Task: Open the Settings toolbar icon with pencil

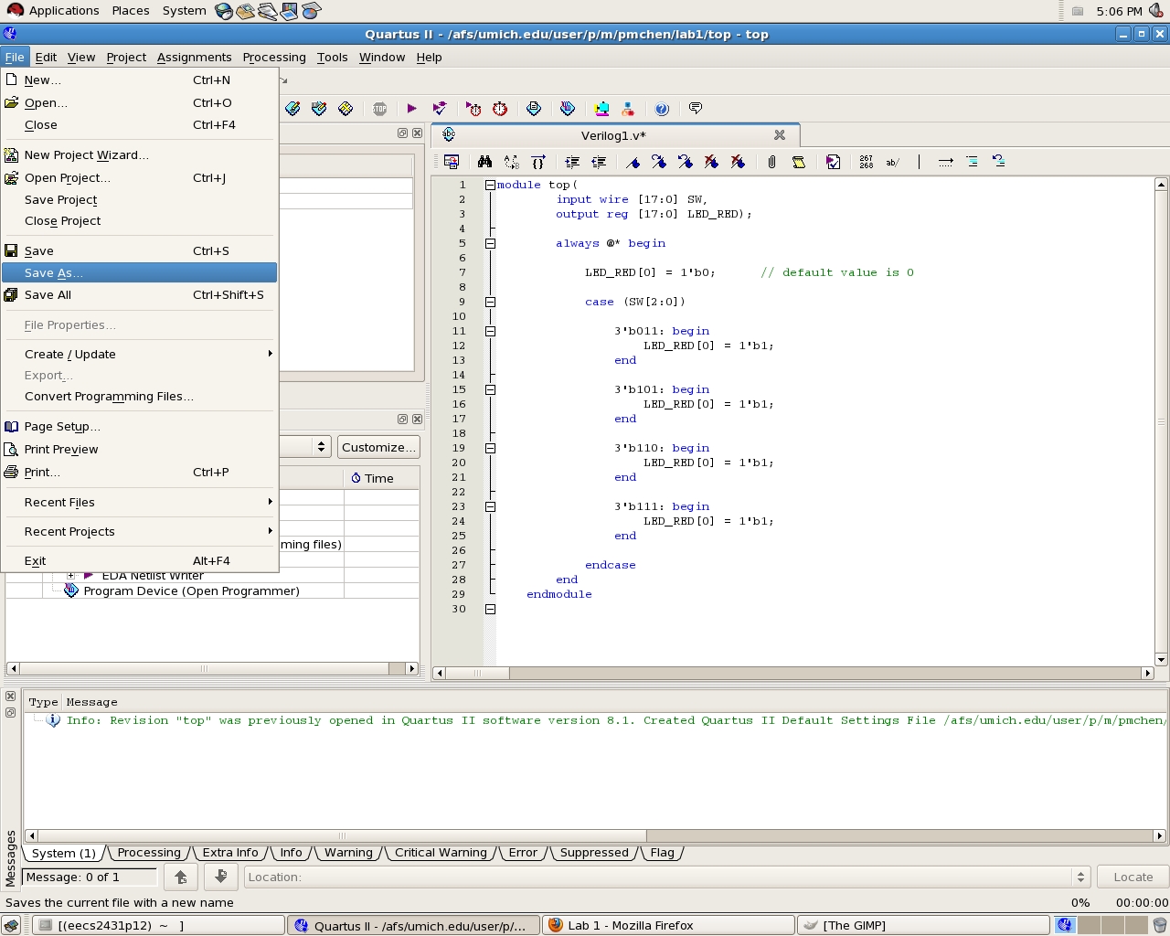Action: tap(292, 109)
